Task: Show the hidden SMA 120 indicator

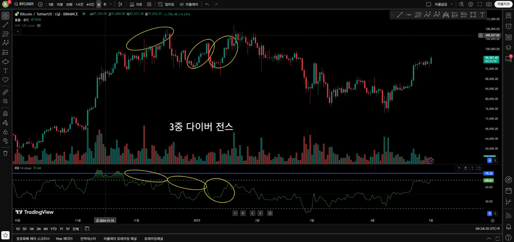Action: pyautogui.click(x=39, y=25)
